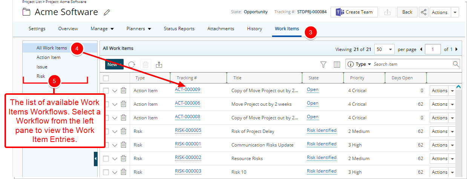Open the filter funnel icon
This screenshot has width=467, height=179.
pos(323,65)
